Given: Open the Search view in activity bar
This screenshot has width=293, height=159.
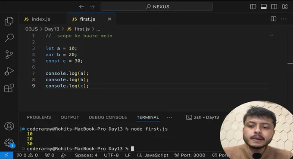Looking at the screenshot, I should [x=9, y=38].
